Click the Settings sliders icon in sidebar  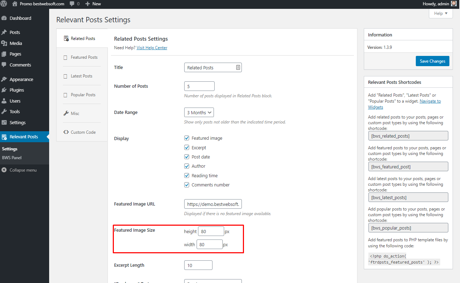coord(4,123)
